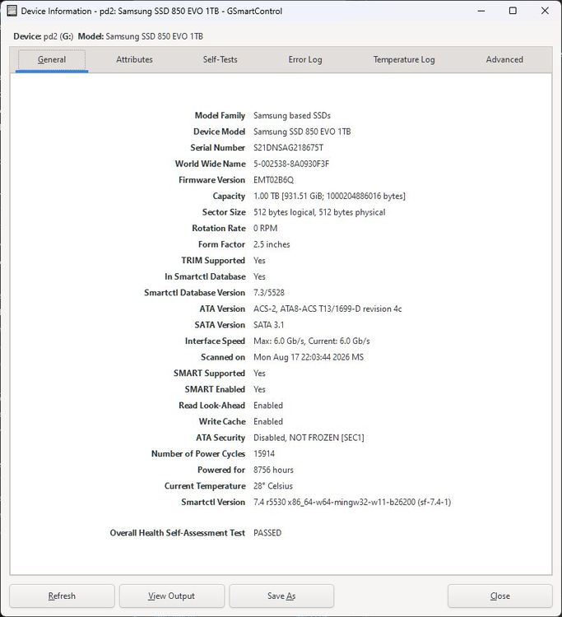Image resolution: width=562 pixels, height=617 pixels.
Task: Click the capacity value 1.00 TB
Action: point(329,197)
